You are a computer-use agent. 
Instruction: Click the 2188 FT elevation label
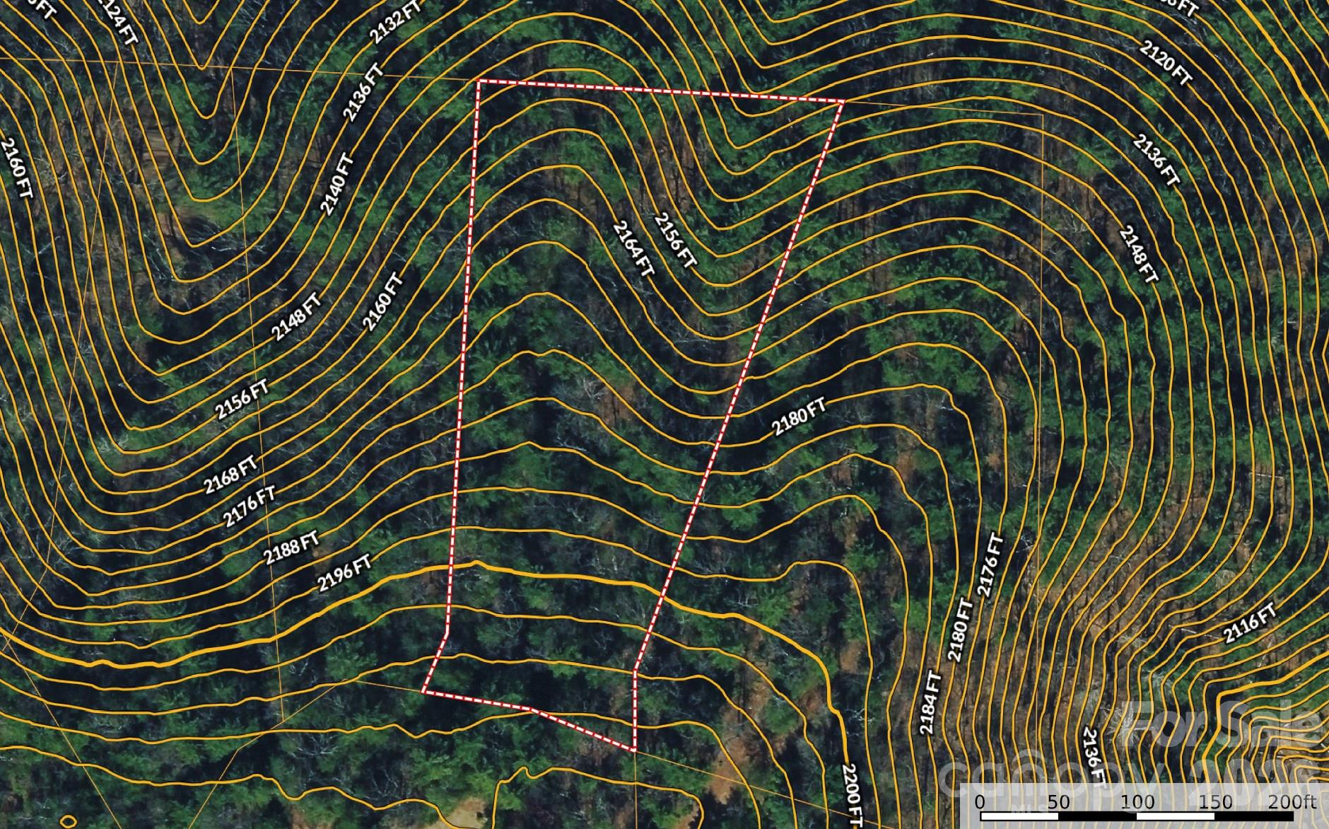291,547
